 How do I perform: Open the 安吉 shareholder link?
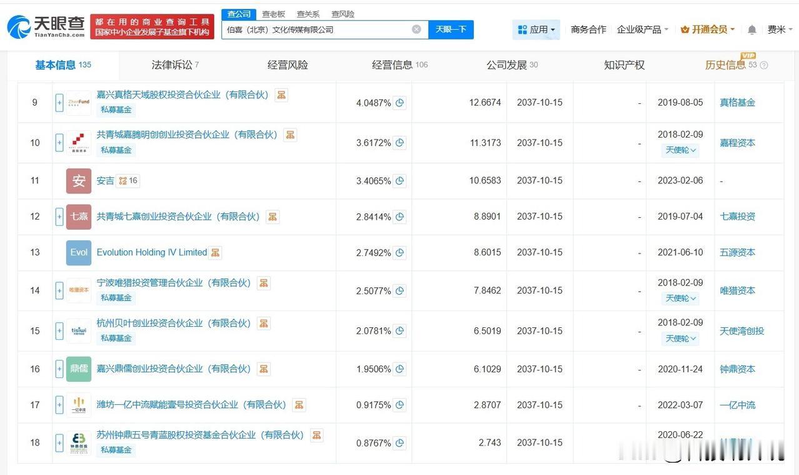pyautogui.click(x=106, y=181)
